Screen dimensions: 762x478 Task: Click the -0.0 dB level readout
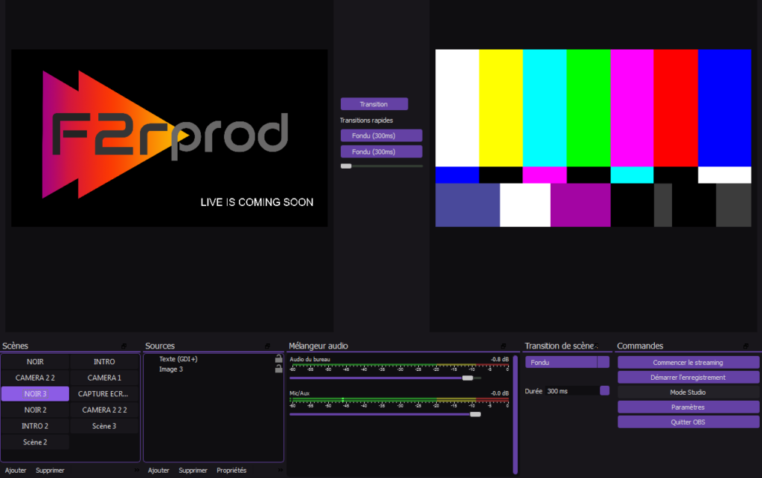tap(499, 393)
